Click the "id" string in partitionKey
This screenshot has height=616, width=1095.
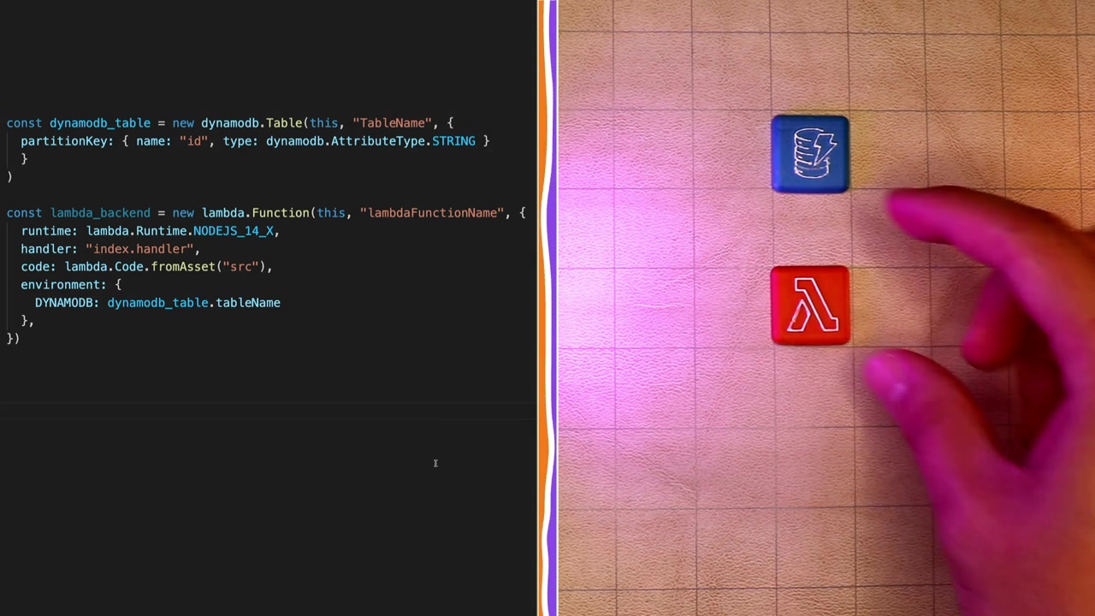click(x=193, y=141)
